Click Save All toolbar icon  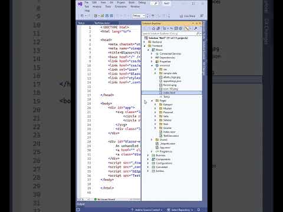pos(111,16)
